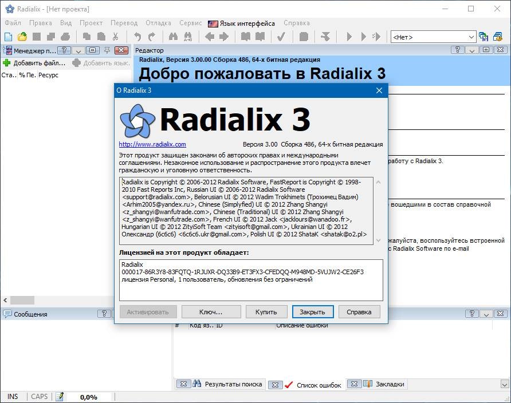Click the right Forward arrow toolbar icon
Viewport: 511px width, 403px height.
coord(224,37)
